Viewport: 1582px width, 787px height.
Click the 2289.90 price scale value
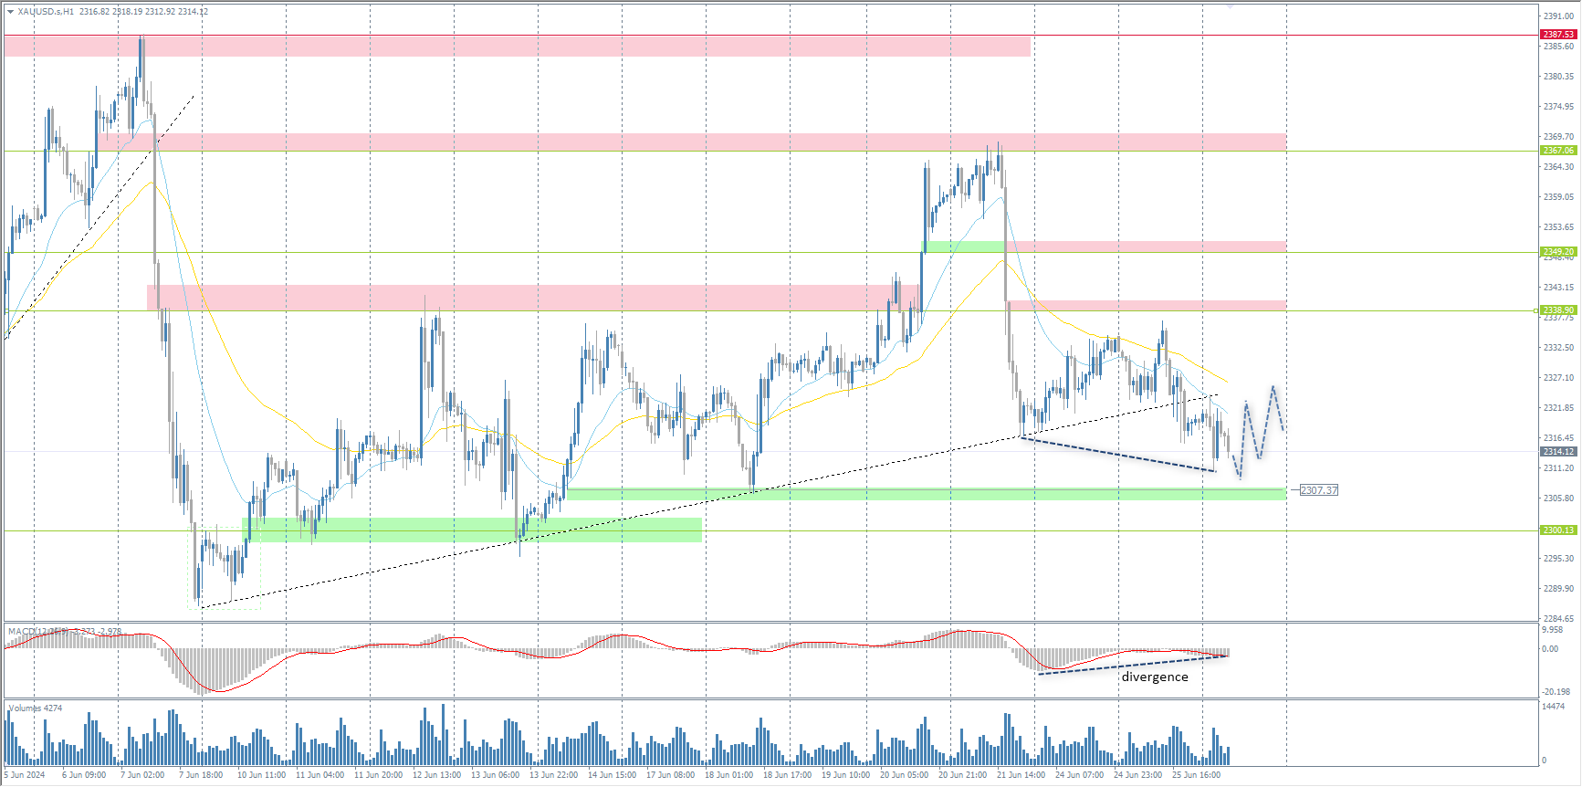(1558, 589)
